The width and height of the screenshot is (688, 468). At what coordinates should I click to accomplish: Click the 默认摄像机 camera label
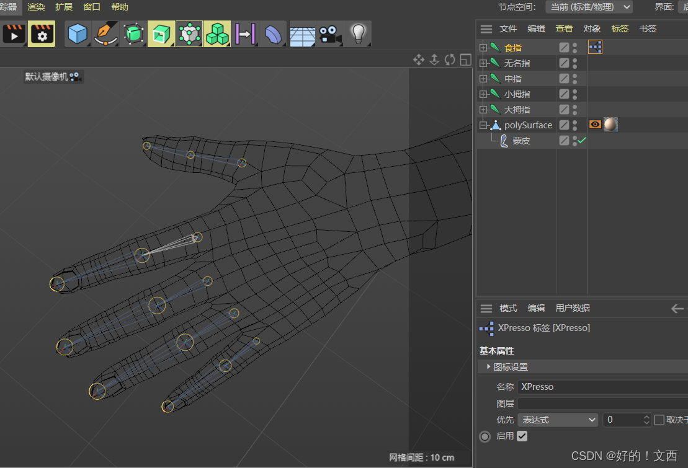click(48, 76)
